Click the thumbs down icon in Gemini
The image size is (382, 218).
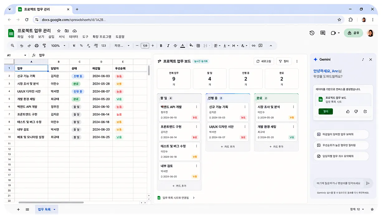(x=356, y=111)
